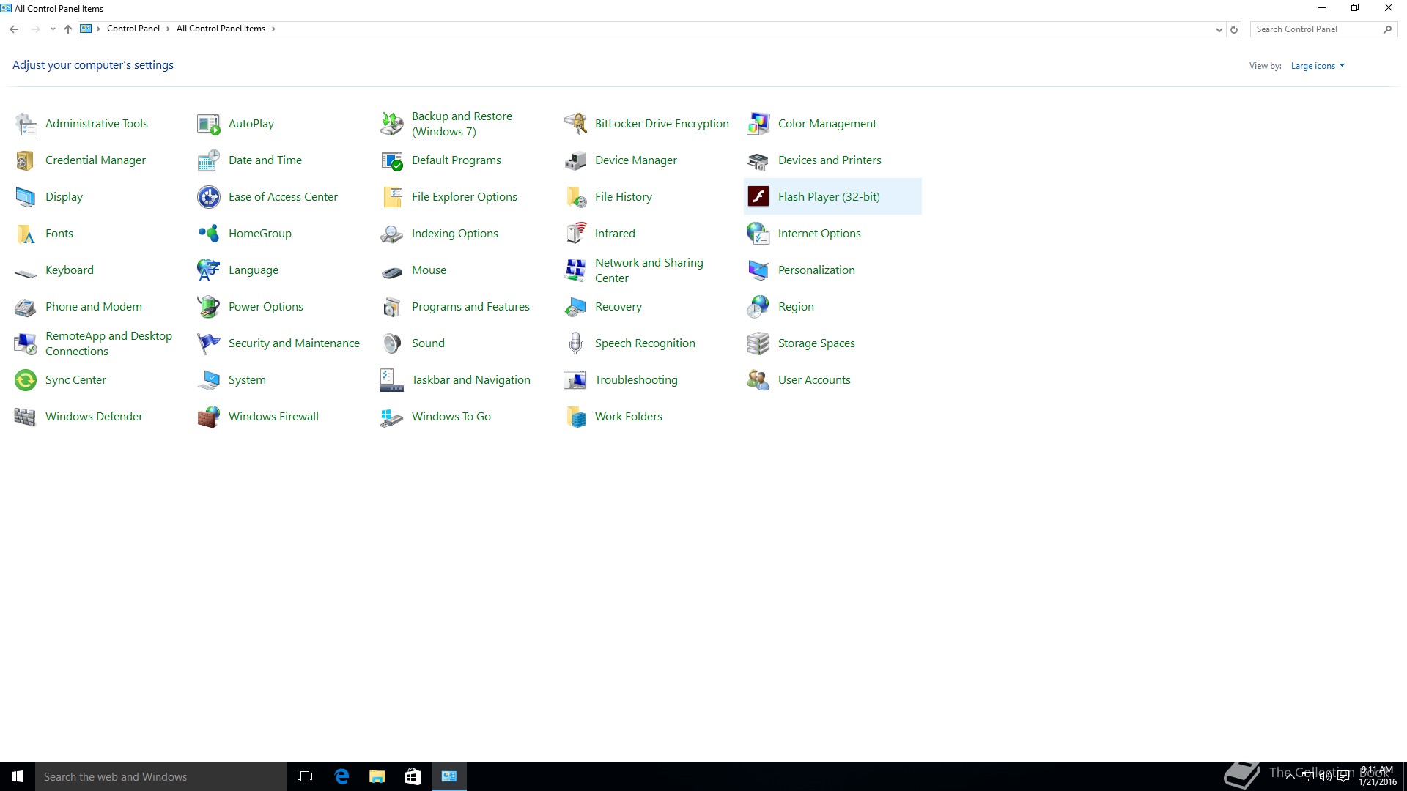Viewport: 1407px width, 791px height.
Task: Go up one level with Up arrow
Action: 68,29
